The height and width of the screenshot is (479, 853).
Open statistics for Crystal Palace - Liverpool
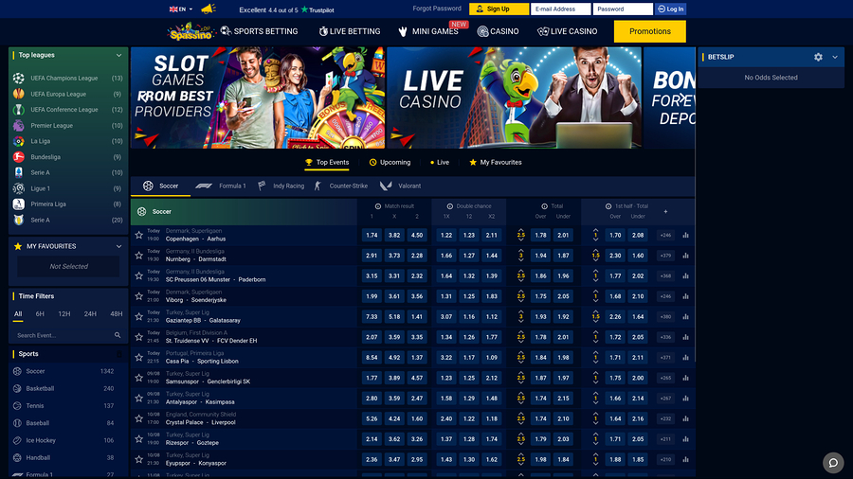click(x=685, y=418)
